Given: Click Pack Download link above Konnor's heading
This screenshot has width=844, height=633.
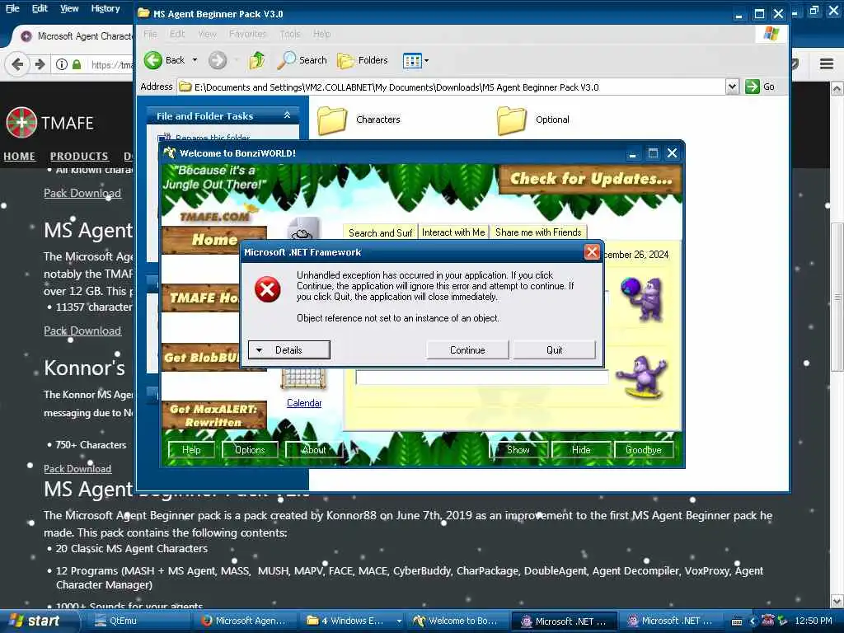Looking at the screenshot, I should click(82, 331).
